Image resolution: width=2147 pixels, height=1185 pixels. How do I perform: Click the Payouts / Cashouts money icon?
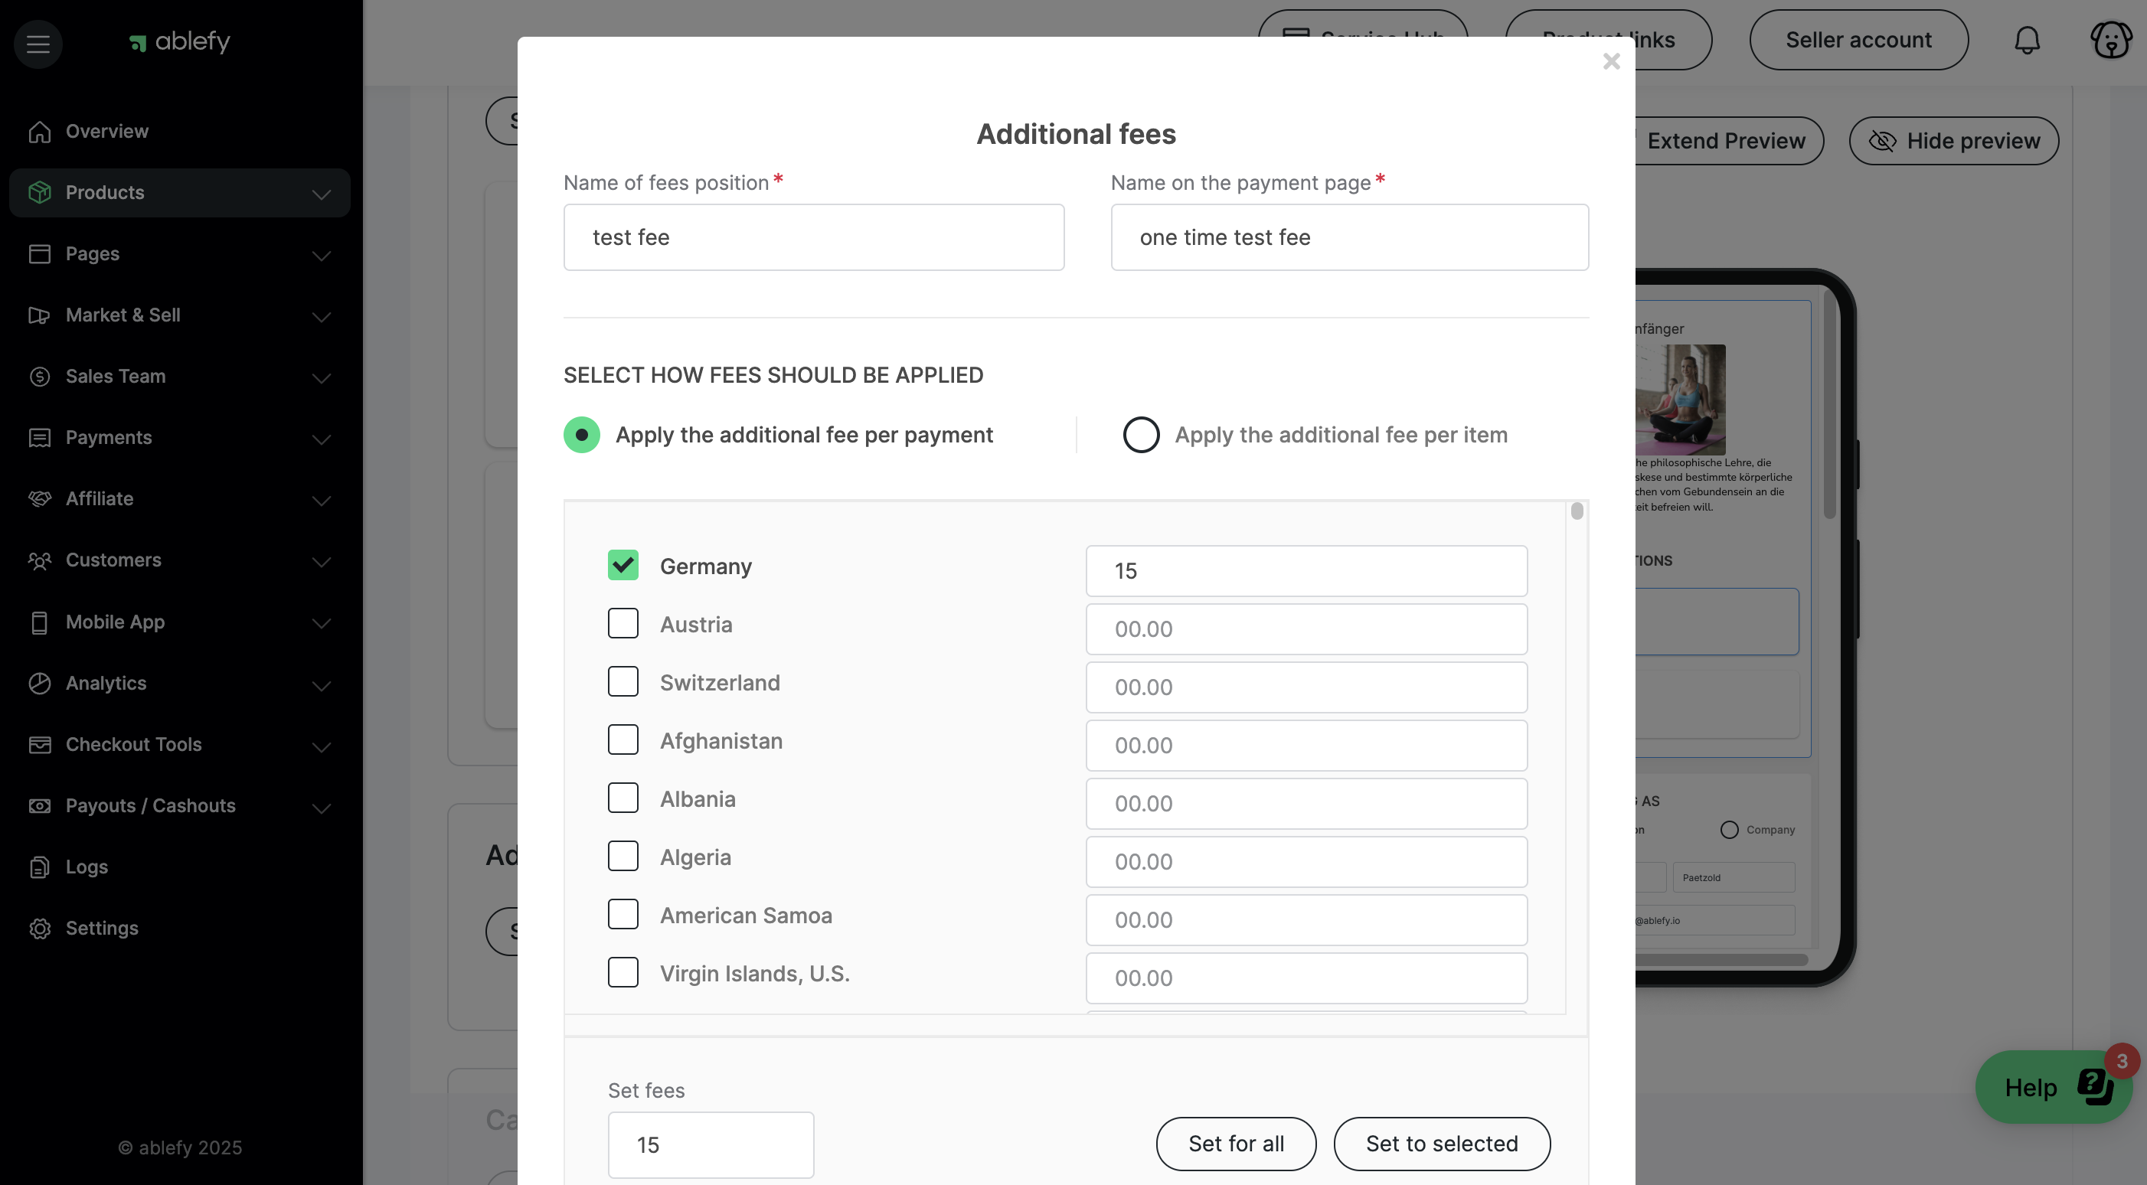(39, 806)
